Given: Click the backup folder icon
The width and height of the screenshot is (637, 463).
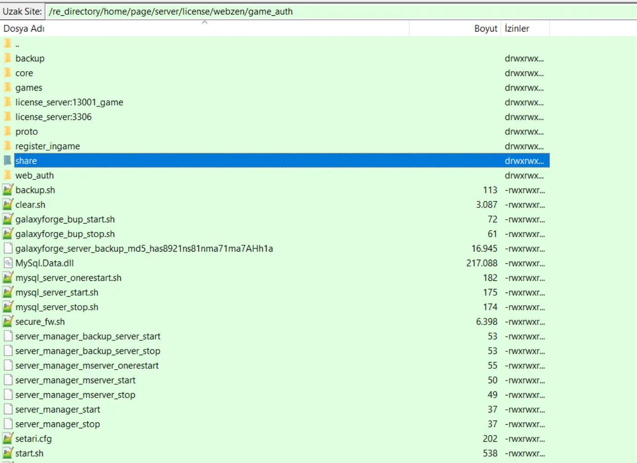Looking at the screenshot, I should 8,58.
